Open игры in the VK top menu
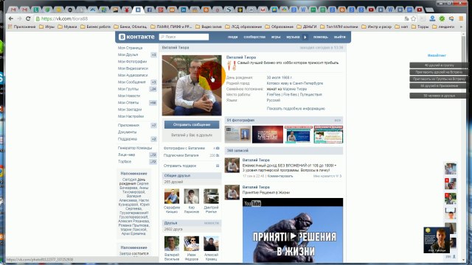This screenshot has height=265, width=472. (x=276, y=37)
